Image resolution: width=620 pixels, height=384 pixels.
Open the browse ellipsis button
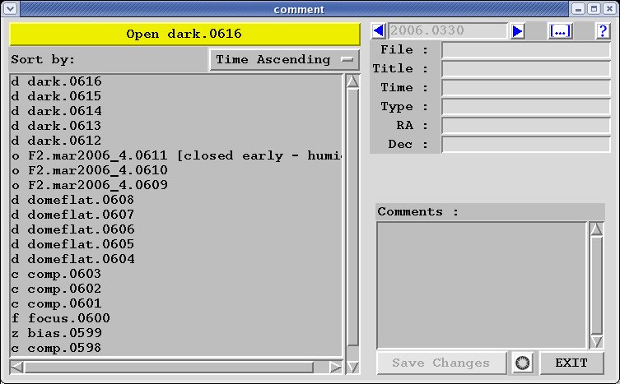click(560, 31)
